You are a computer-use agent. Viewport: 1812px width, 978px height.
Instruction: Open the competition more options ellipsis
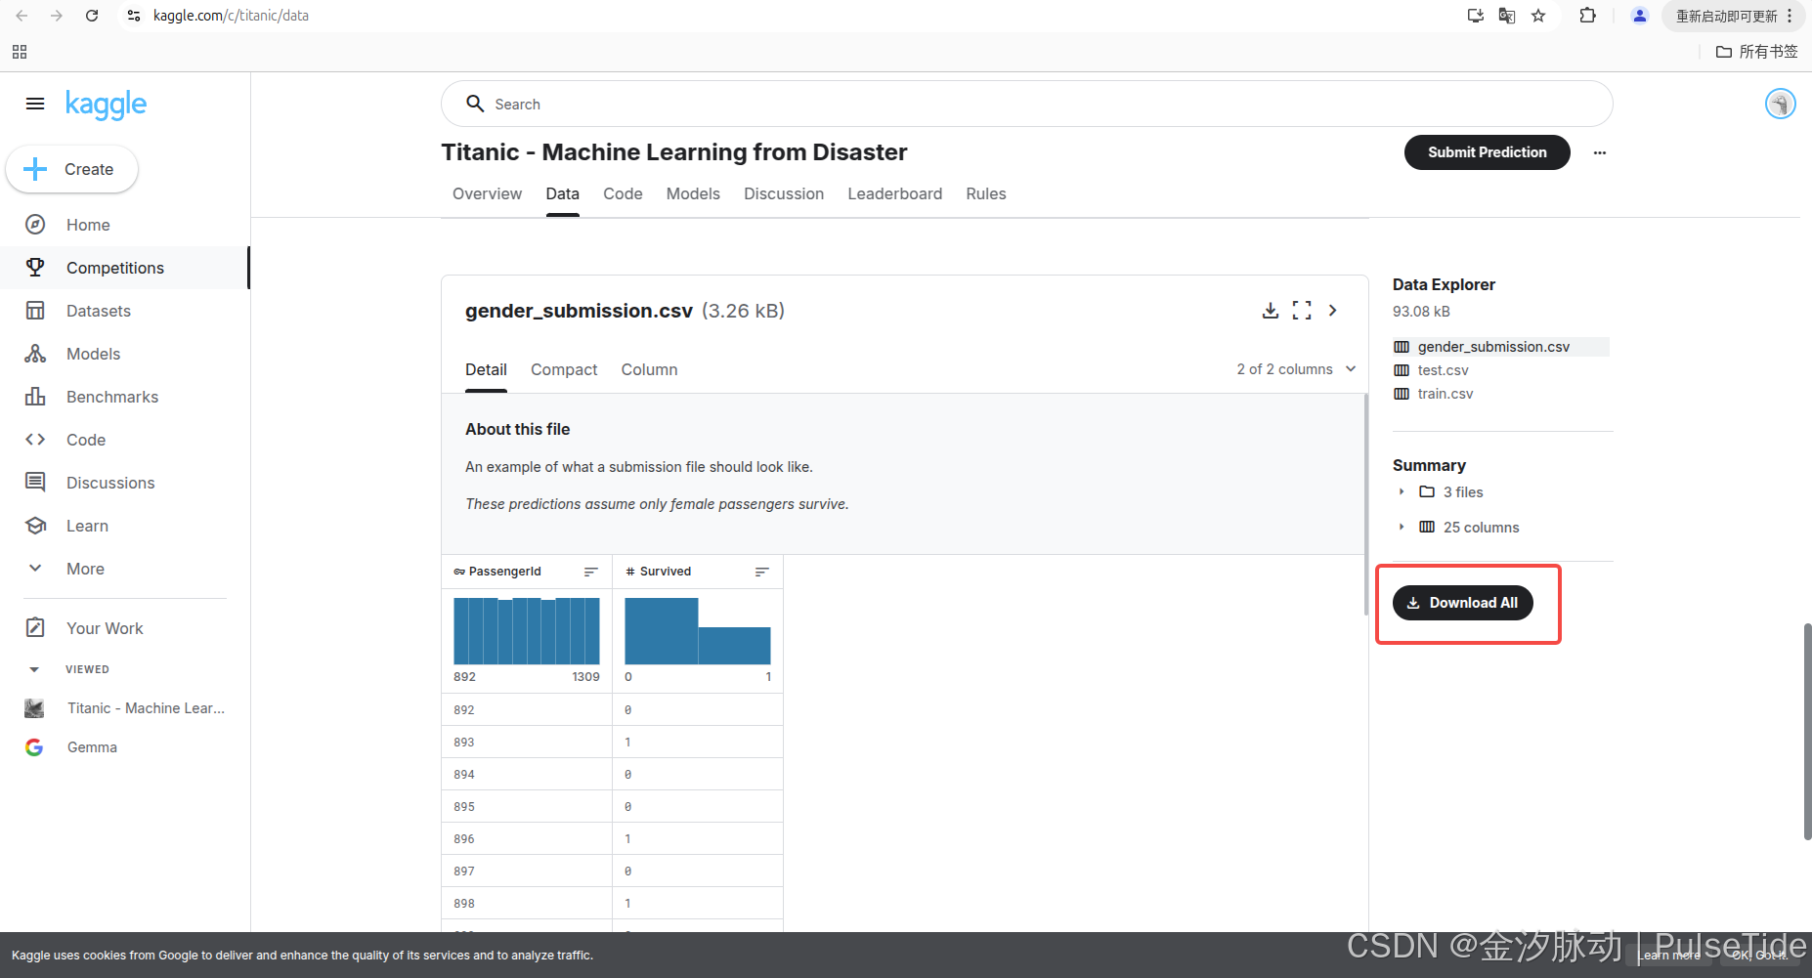click(1600, 152)
